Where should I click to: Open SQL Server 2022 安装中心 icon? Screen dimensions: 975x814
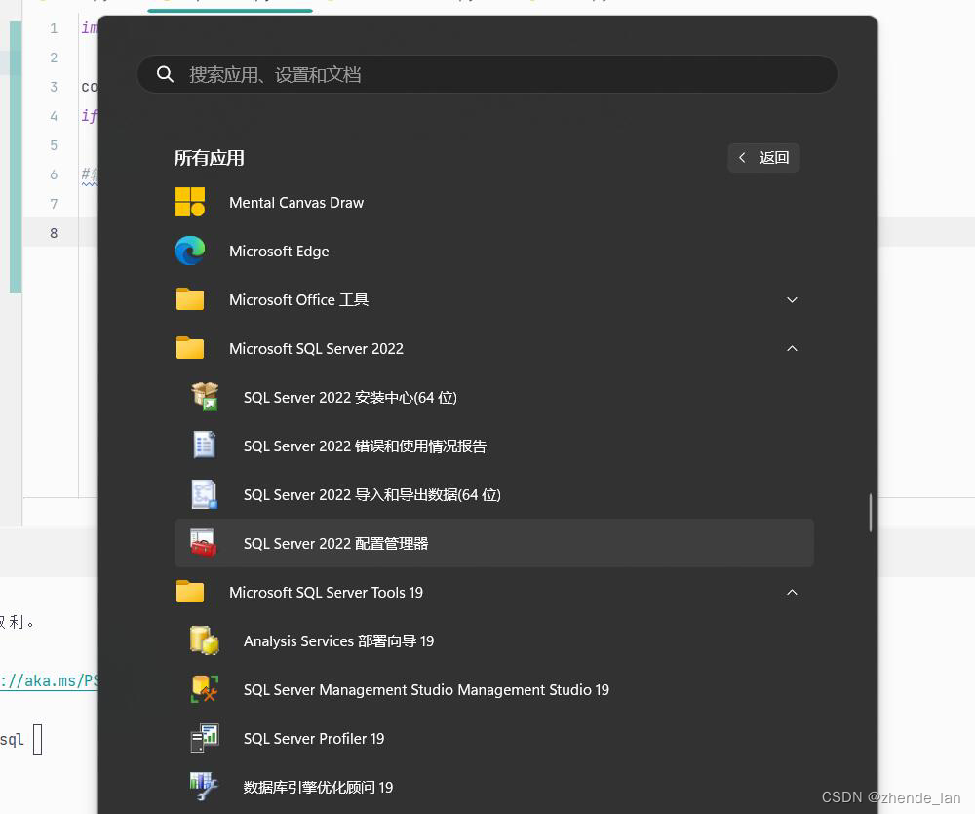pos(205,397)
